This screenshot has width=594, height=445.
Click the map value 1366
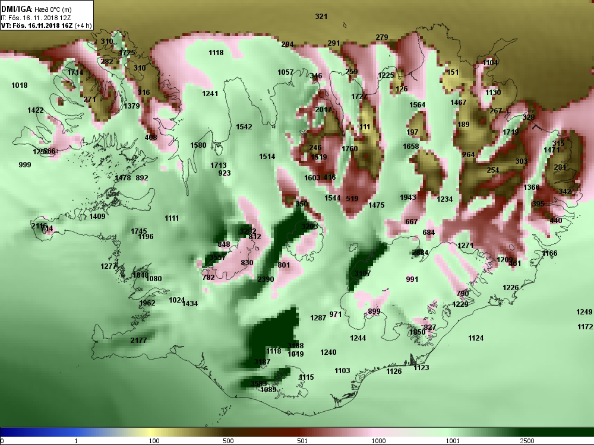[x=532, y=187]
